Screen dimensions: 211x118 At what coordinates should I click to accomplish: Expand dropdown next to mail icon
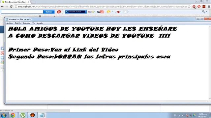click(x=129, y=12)
